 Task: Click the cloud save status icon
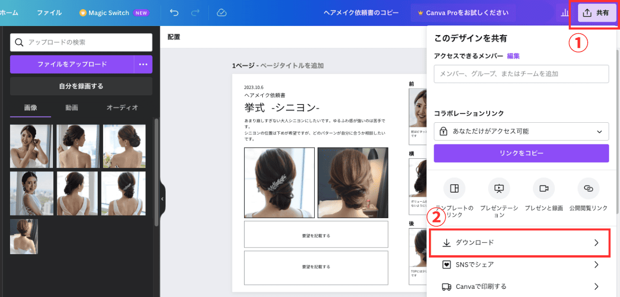[221, 13]
